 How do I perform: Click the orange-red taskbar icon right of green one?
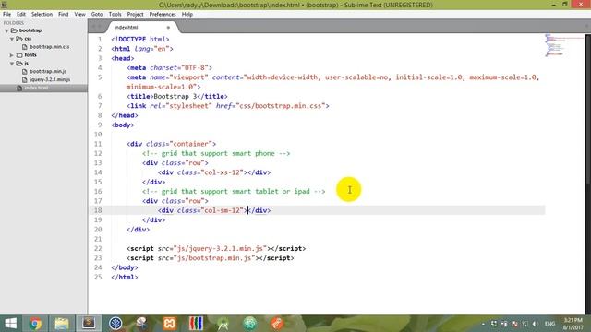click(276, 324)
